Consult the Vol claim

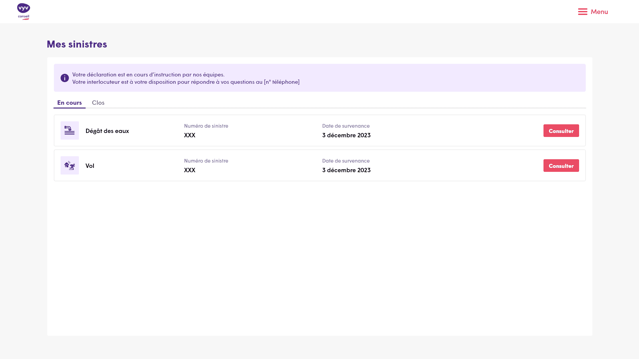[x=561, y=166]
